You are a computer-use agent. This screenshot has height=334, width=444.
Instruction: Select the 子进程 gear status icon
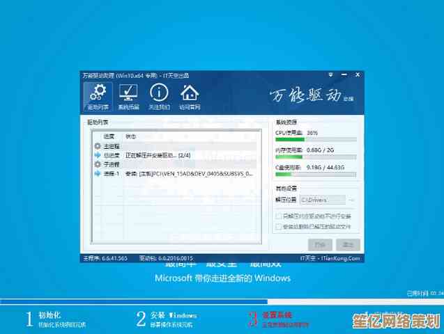click(97, 165)
